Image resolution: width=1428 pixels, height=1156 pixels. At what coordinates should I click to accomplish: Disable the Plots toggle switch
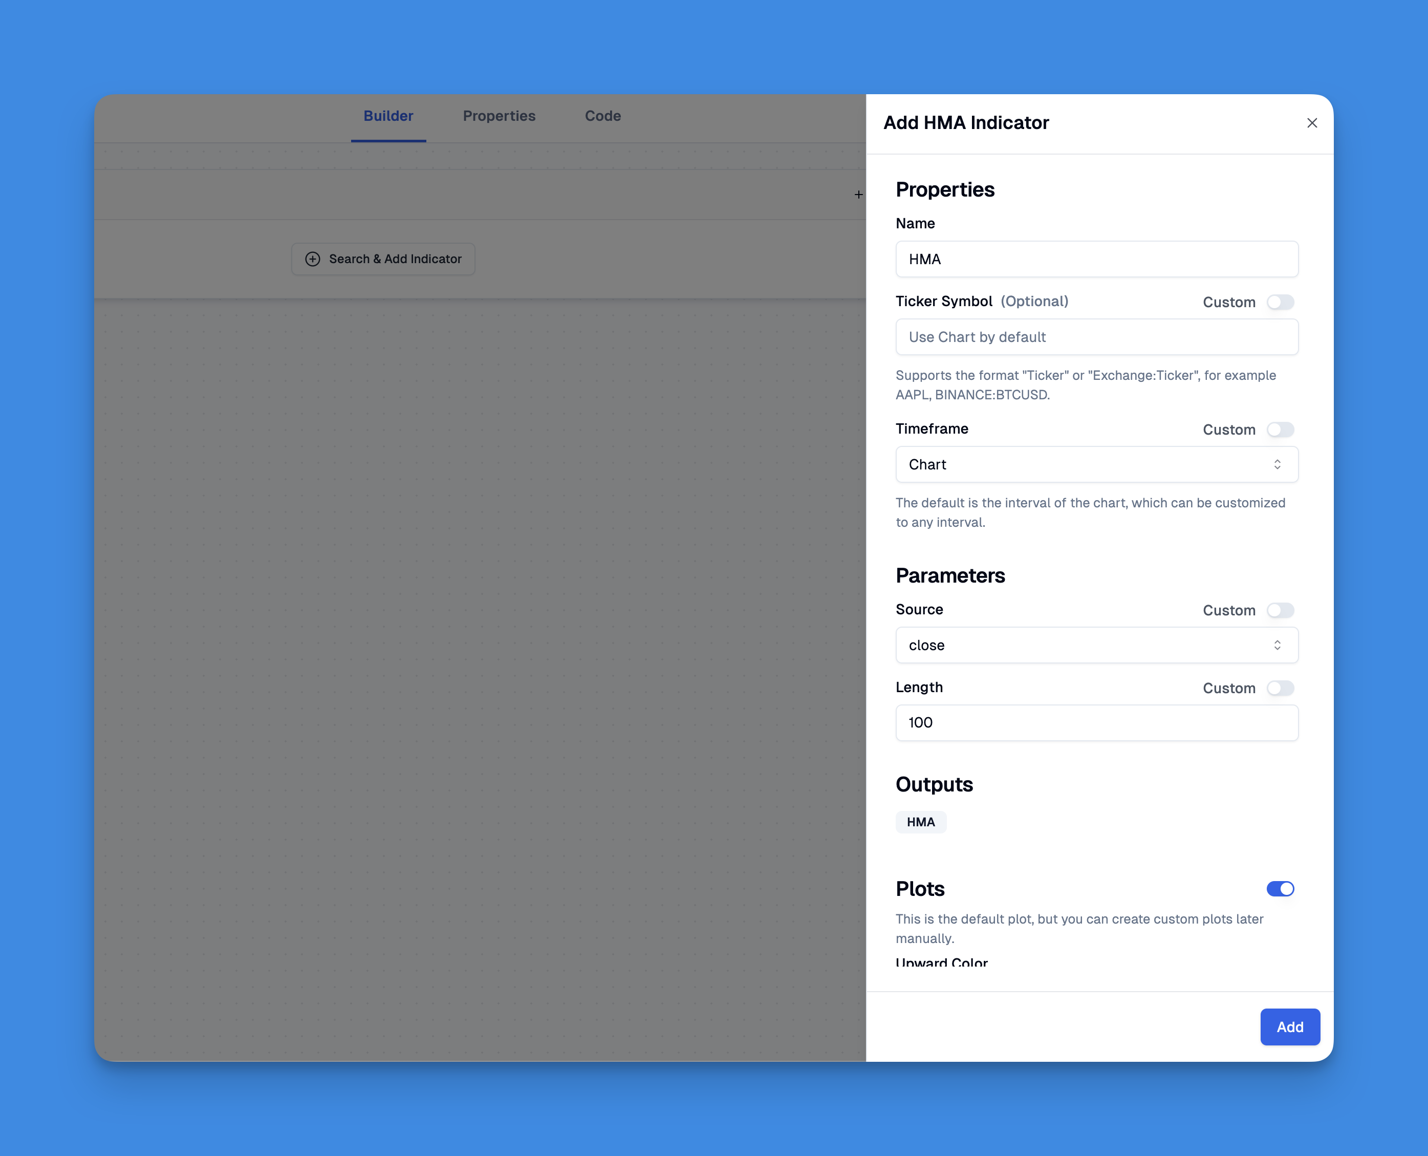pyautogui.click(x=1280, y=888)
